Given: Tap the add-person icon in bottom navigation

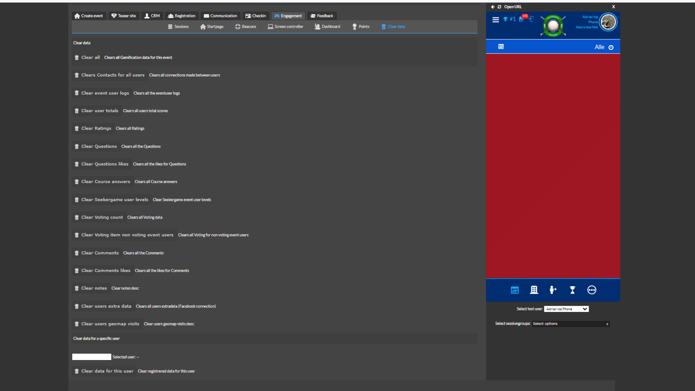Looking at the screenshot, I should click(x=553, y=290).
